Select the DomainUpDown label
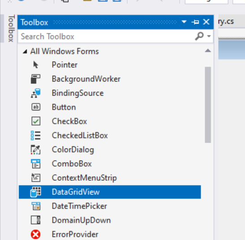The image size is (245, 240). click(81, 220)
